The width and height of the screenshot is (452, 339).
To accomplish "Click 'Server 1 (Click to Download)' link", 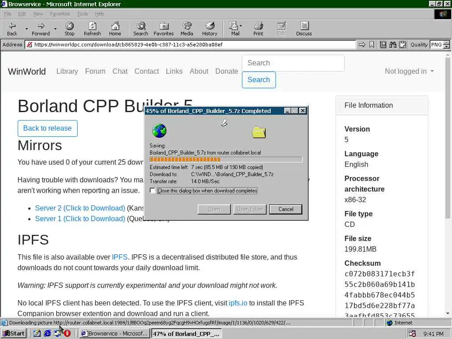I will [80, 219].
